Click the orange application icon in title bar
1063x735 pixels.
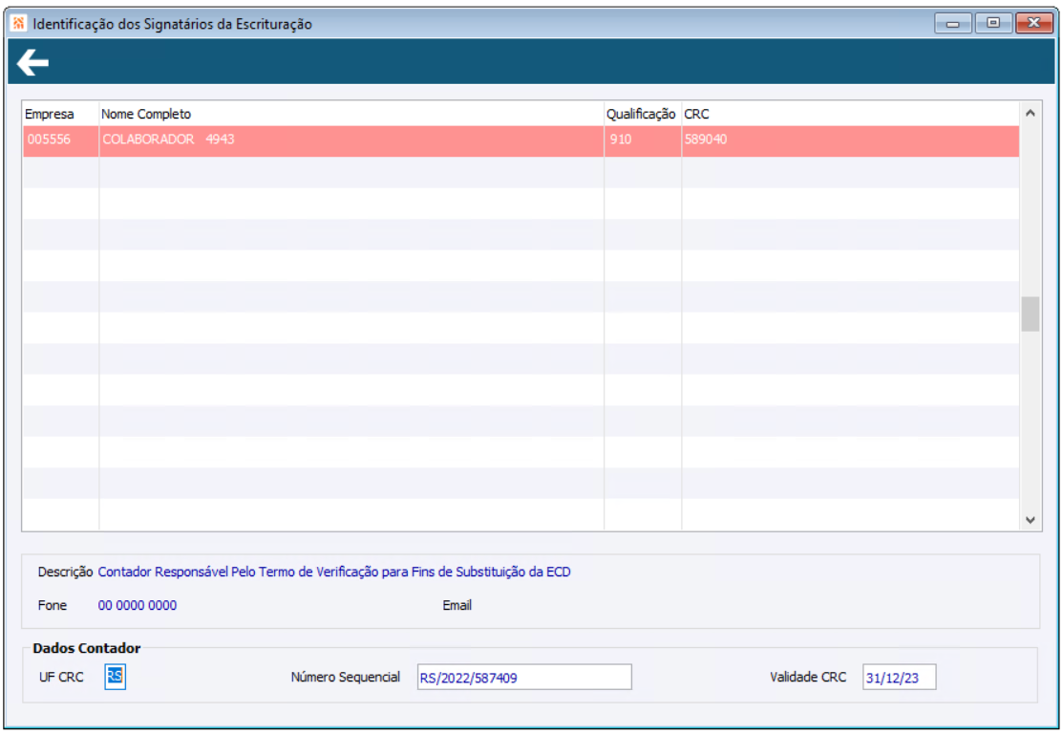[18, 24]
